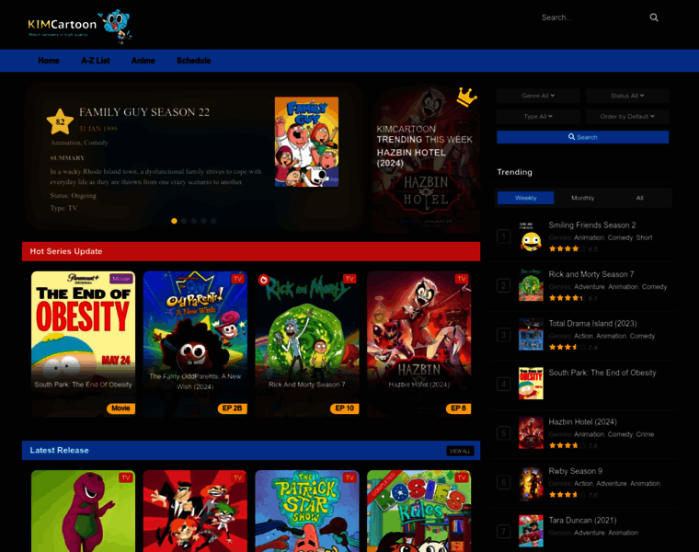Open Hazbin Hotel trending this week banner
This screenshot has height=552, width=699.
tap(426, 158)
